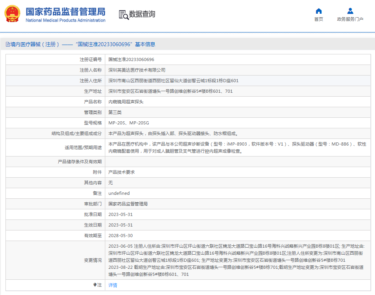Select approval date 2023-05-31 in 批准日期 row
Image resolution: width=375 pixels, height=295 pixels.
point(121,214)
